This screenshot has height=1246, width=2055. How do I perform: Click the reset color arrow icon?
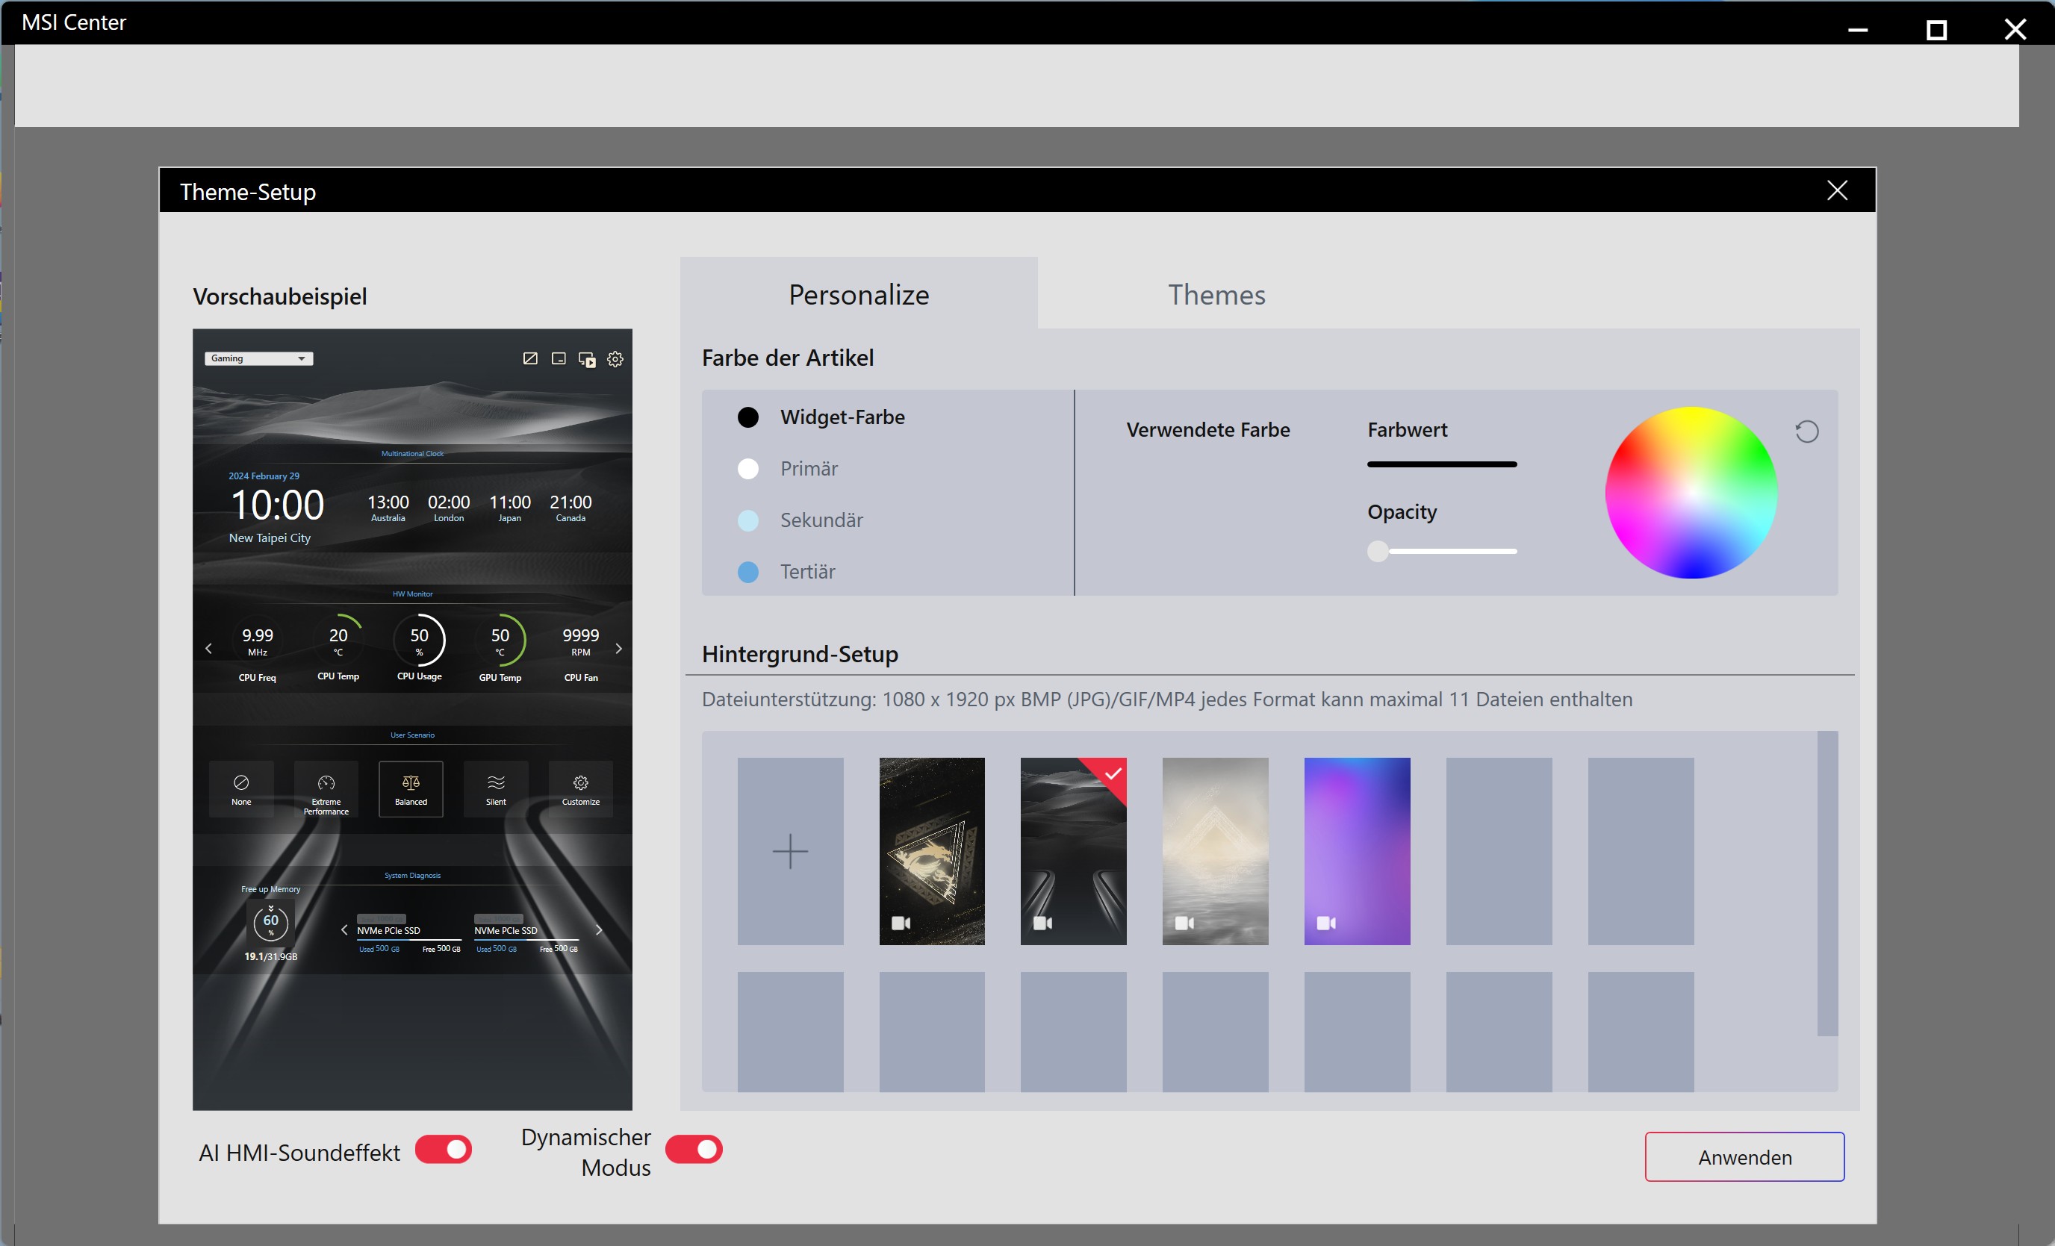coord(1806,432)
